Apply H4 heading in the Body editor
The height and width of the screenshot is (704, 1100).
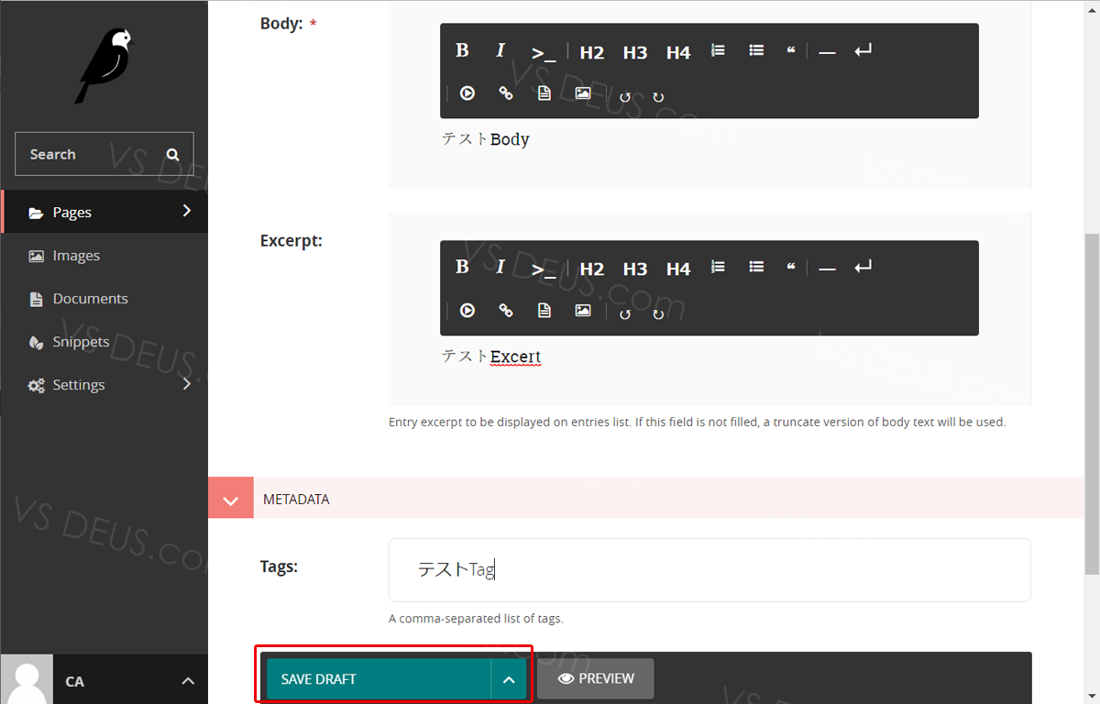[x=678, y=52]
